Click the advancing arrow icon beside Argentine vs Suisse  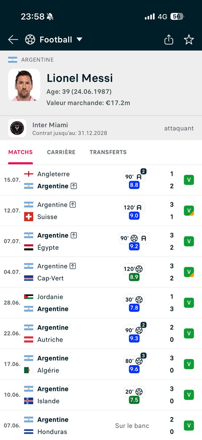[72, 205]
